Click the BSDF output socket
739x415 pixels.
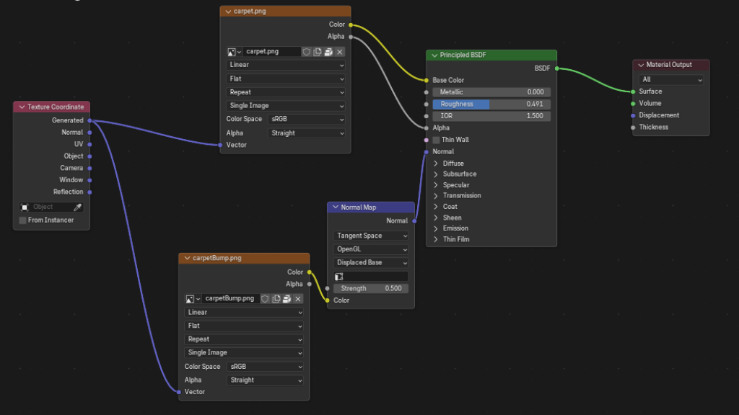[556, 68]
